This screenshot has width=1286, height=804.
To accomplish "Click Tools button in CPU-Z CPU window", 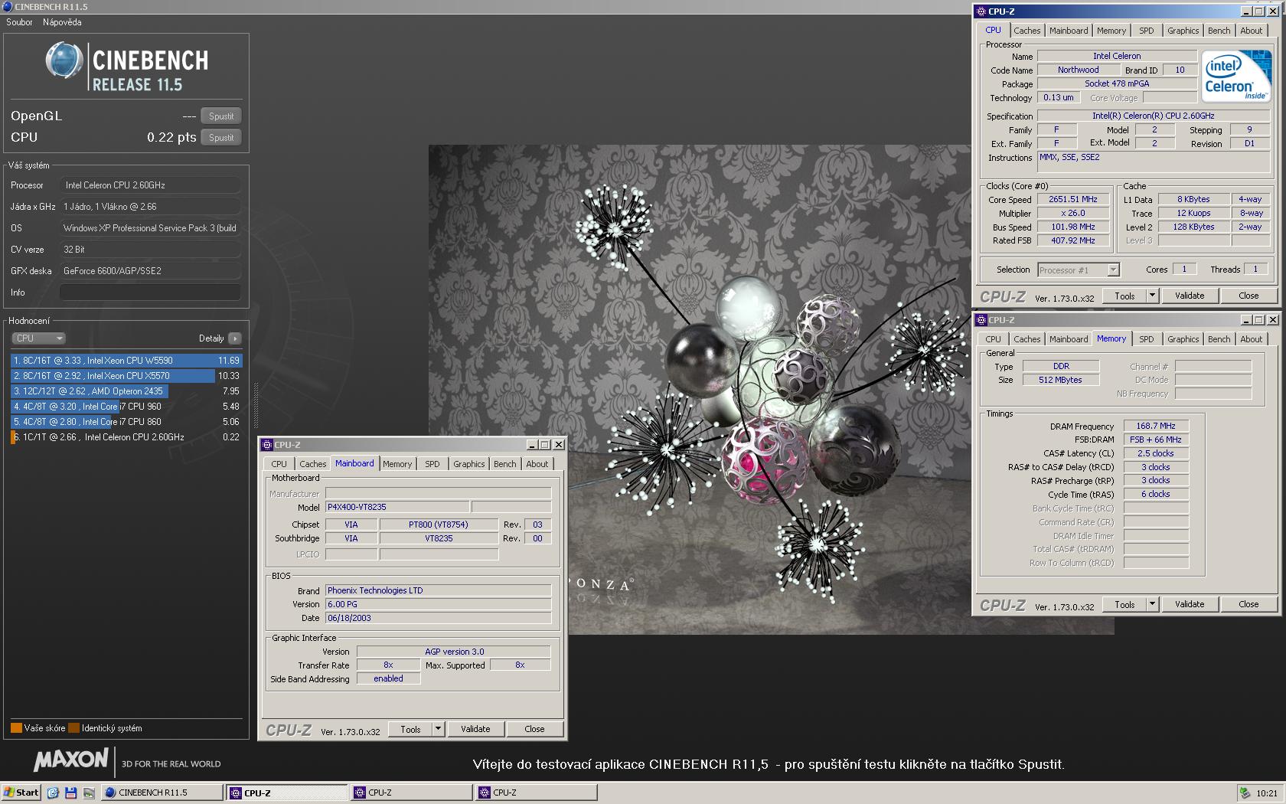I will point(1124,296).
